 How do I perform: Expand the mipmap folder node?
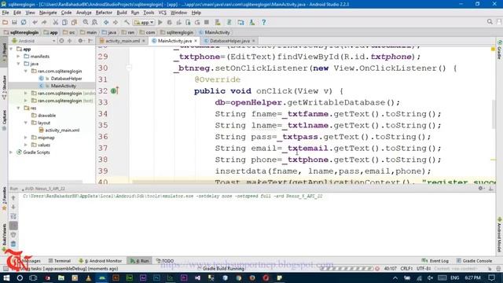[x=26, y=138]
